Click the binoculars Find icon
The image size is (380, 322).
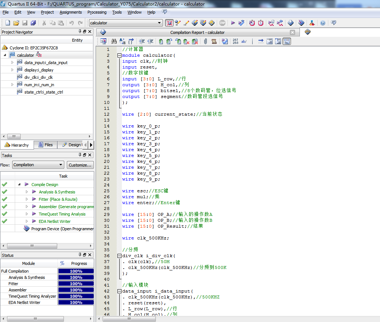point(114,42)
